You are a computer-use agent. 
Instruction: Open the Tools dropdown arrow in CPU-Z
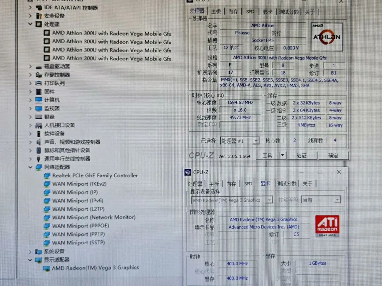point(282,155)
